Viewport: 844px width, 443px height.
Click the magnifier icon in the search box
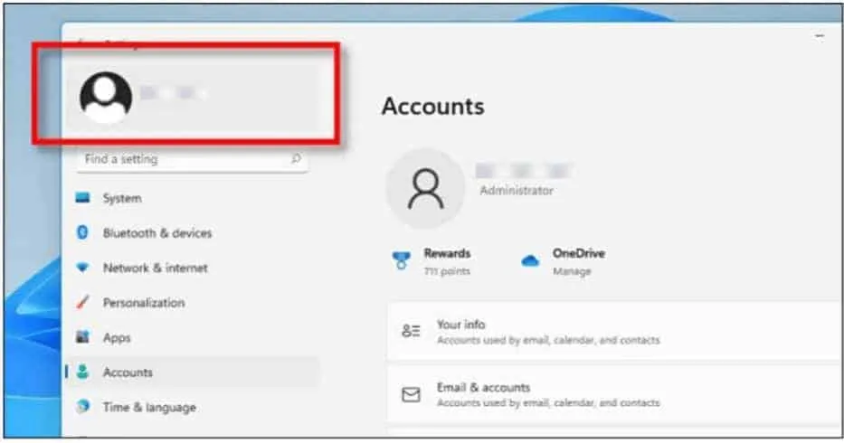[x=295, y=159]
